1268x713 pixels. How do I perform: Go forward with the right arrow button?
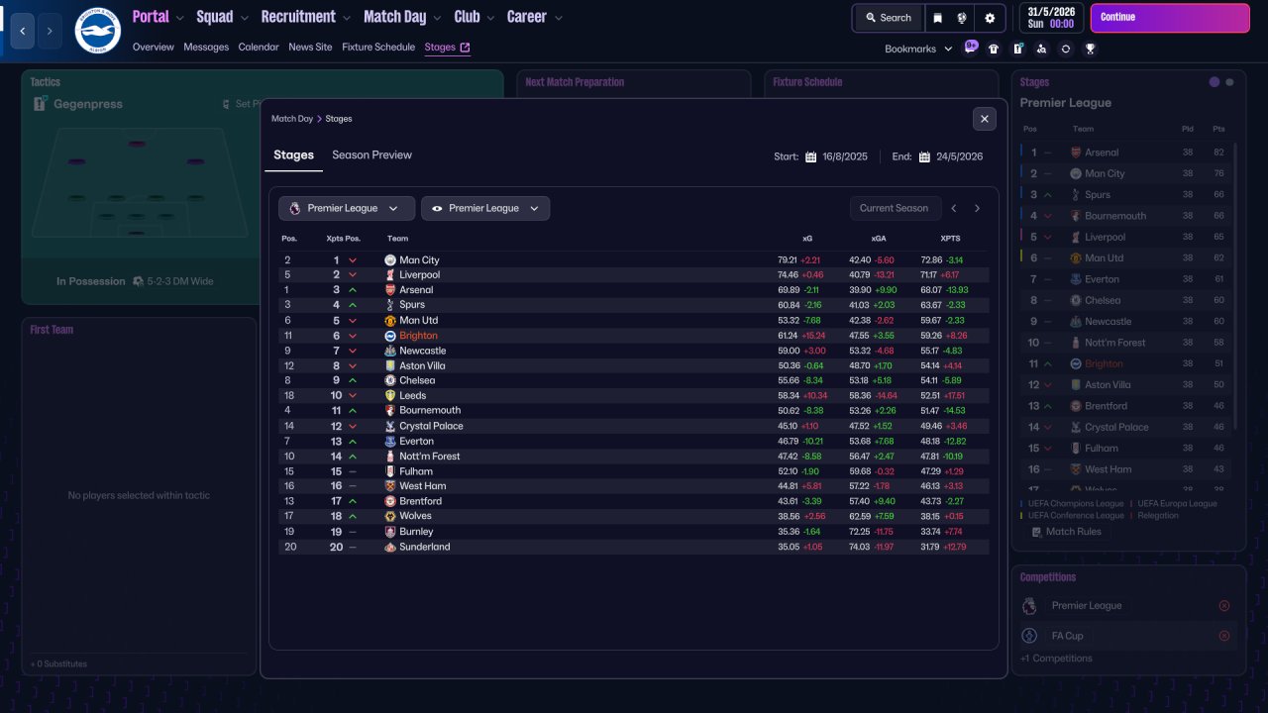pyautogui.click(x=50, y=31)
